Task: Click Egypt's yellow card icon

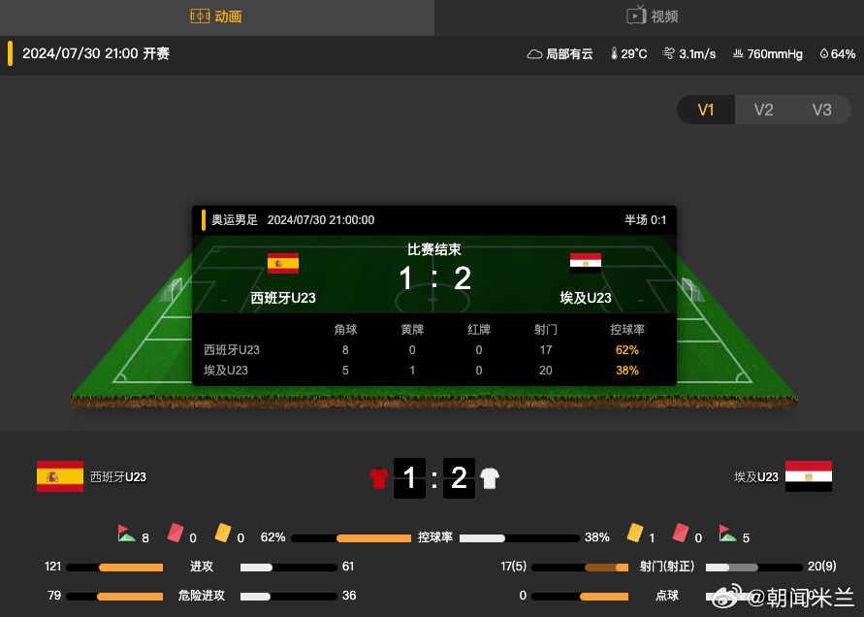Action: click(635, 533)
